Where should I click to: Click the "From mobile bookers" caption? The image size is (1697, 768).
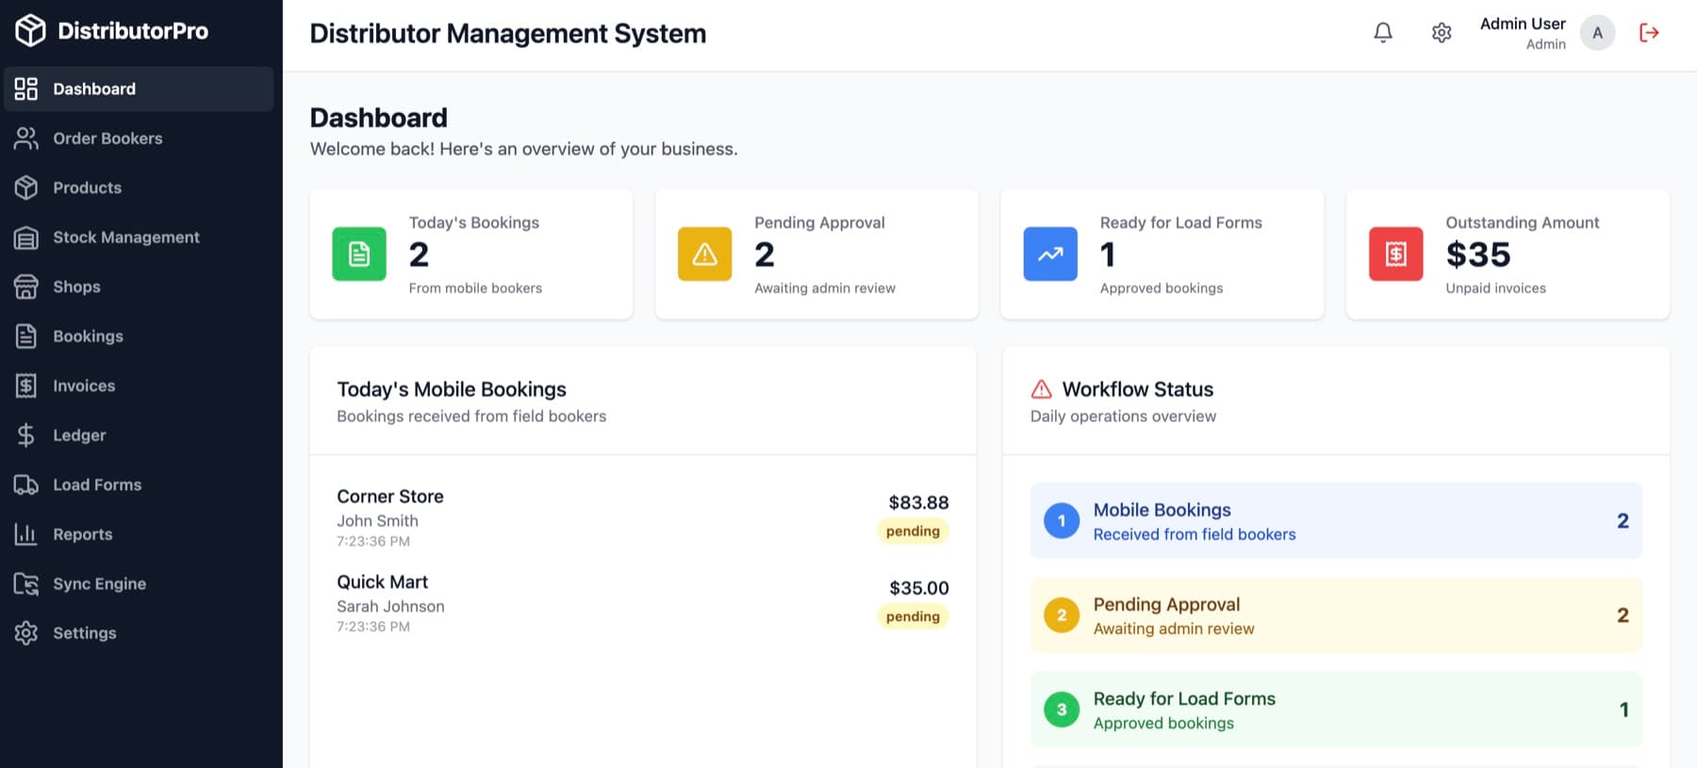click(475, 288)
